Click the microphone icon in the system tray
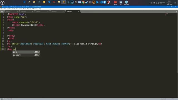178x100 pixels. tap(152, 3)
